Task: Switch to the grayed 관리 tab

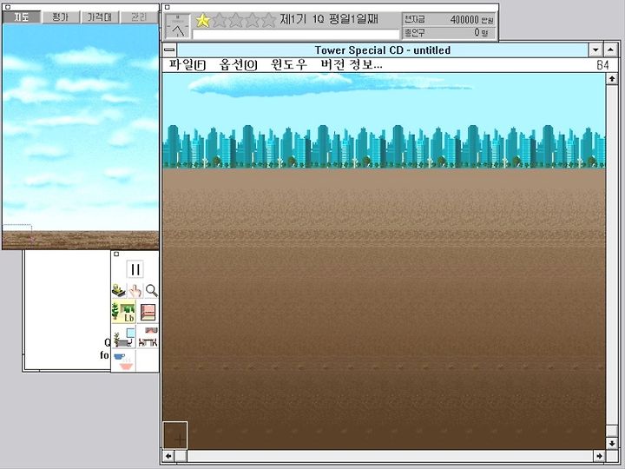Action: 139,17
